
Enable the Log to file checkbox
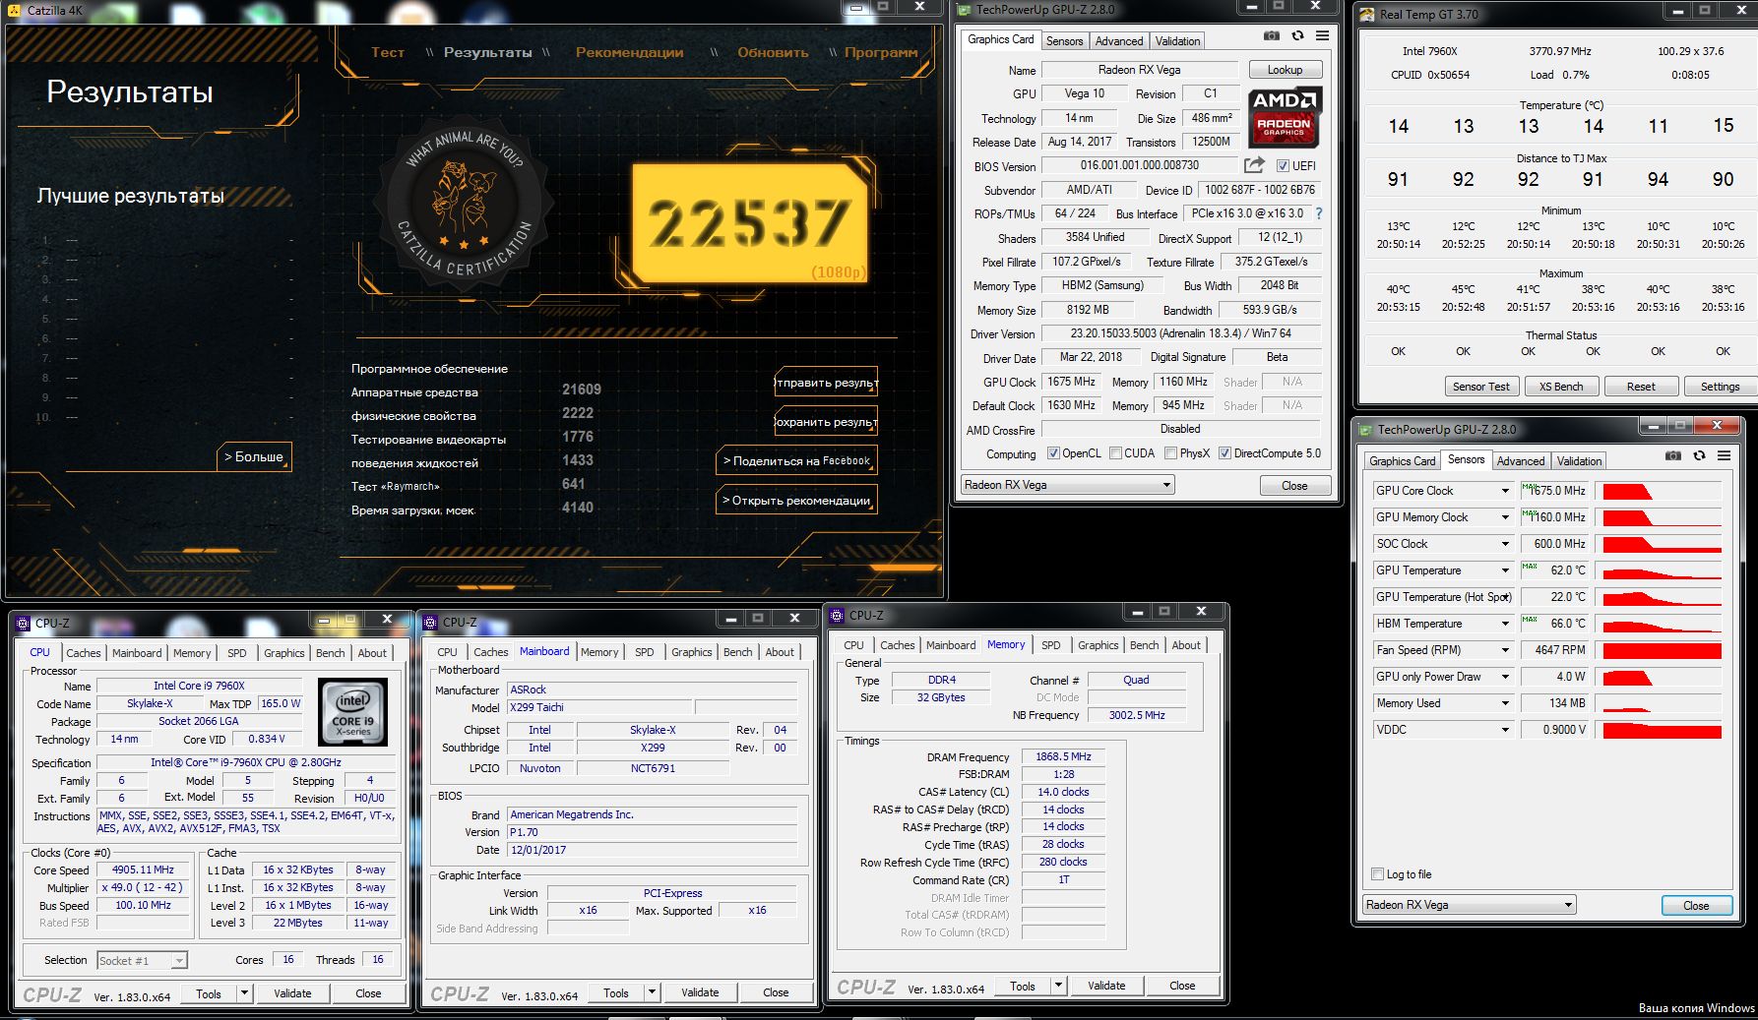tap(1377, 874)
